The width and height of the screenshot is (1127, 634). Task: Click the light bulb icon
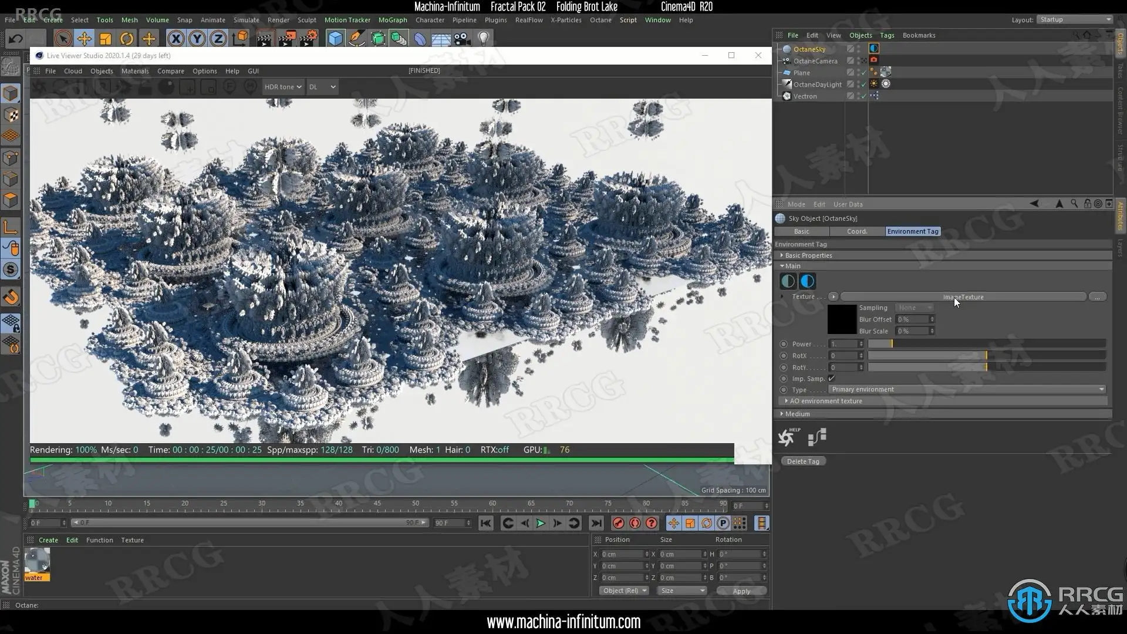click(483, 39)
